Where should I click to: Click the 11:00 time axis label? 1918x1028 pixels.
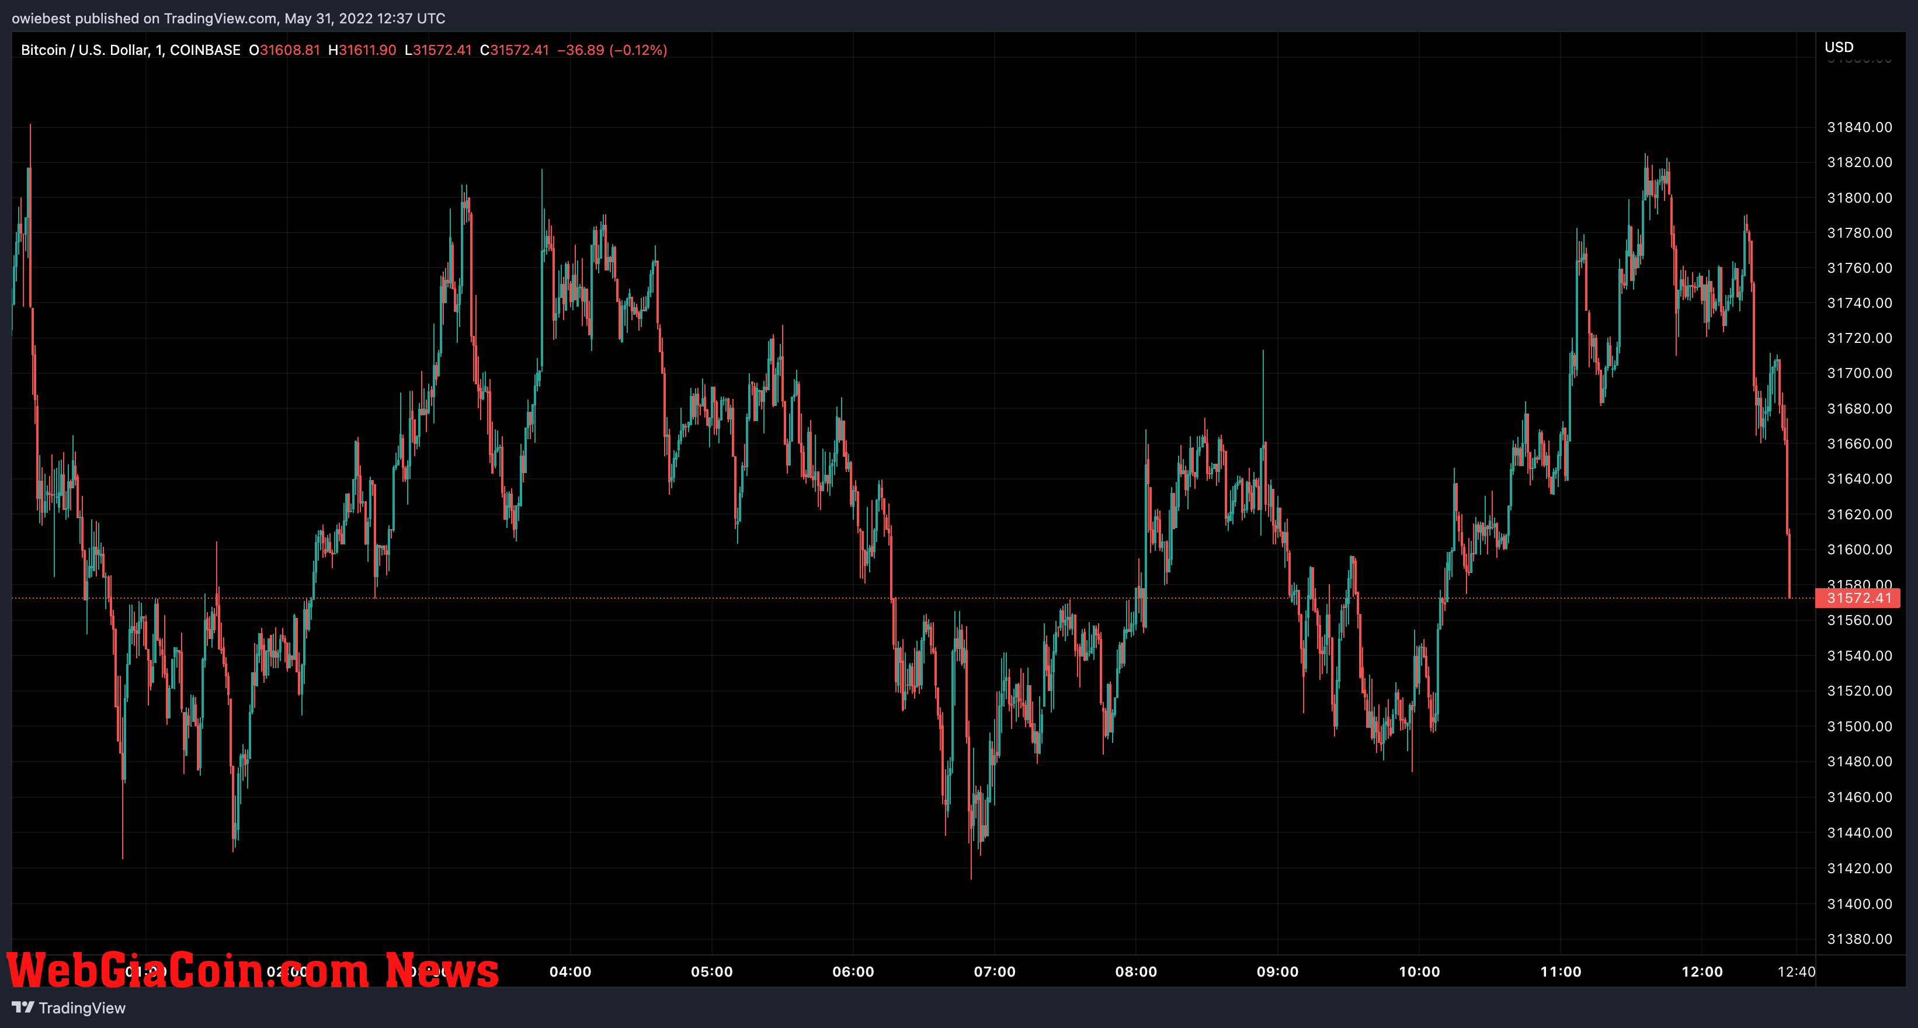[1561, 971]
